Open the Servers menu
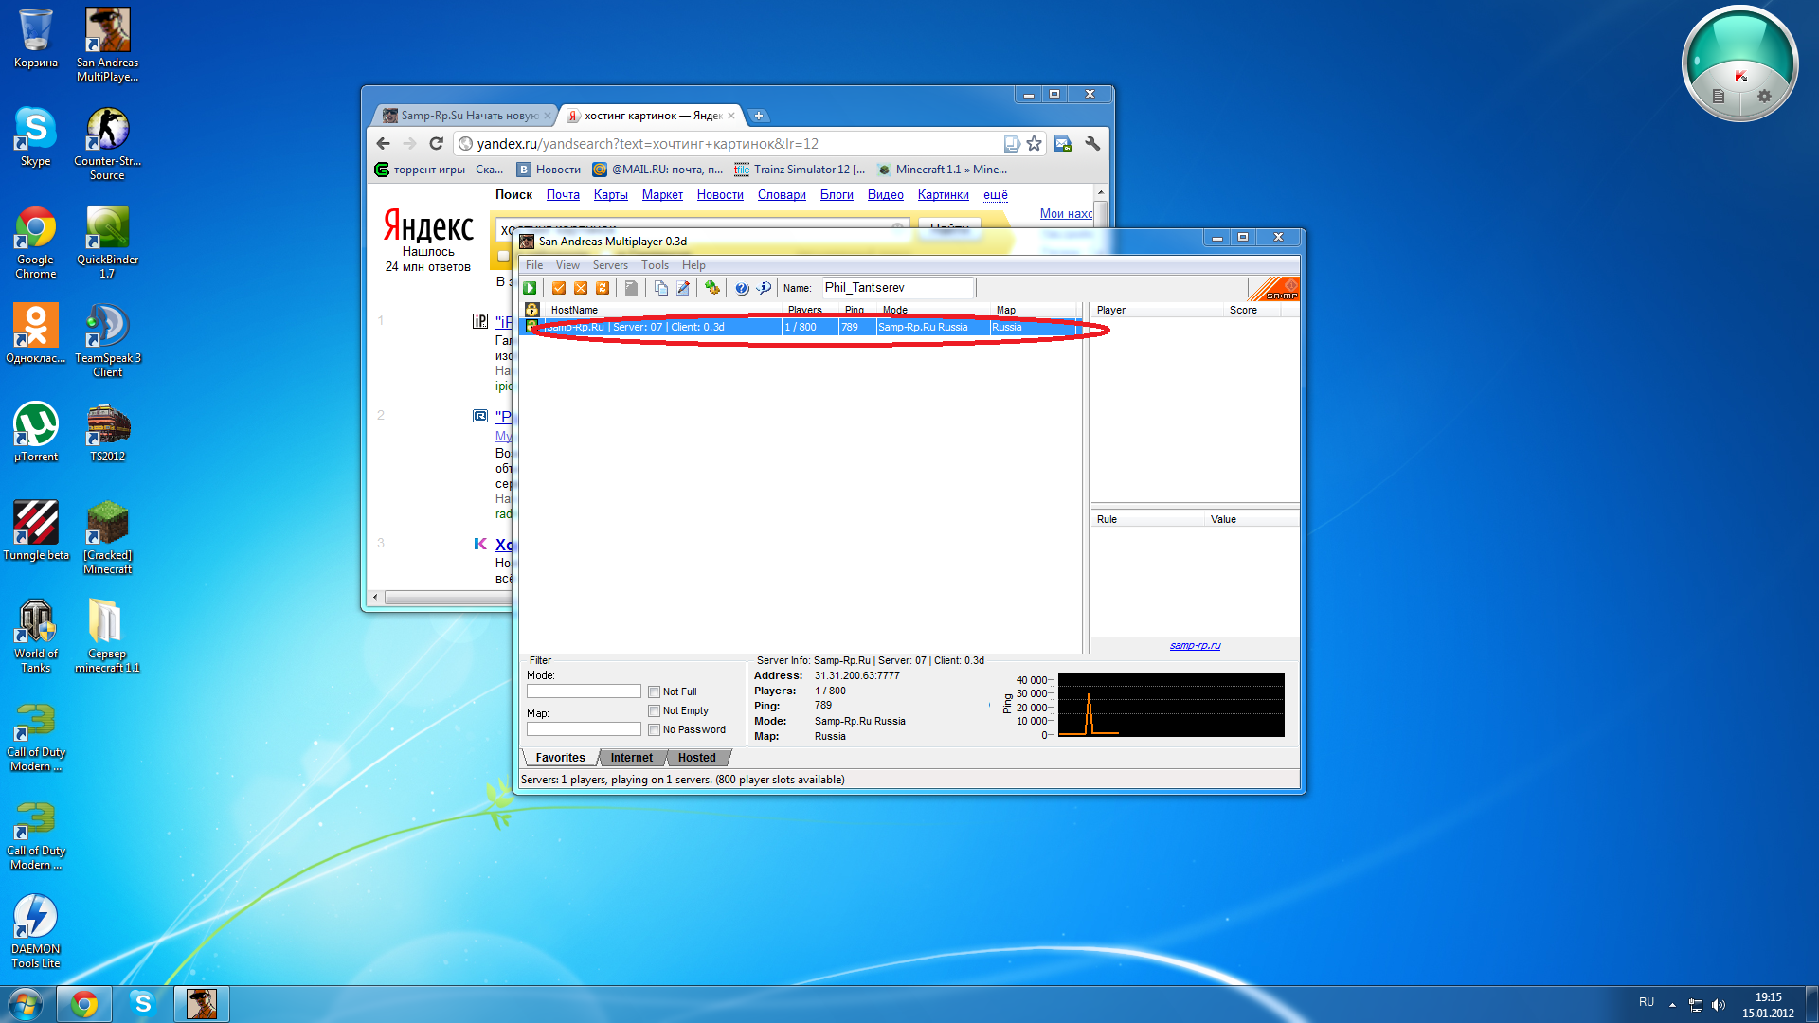The height and width of the screenshot is (1023, 1819). coord(610,265)
